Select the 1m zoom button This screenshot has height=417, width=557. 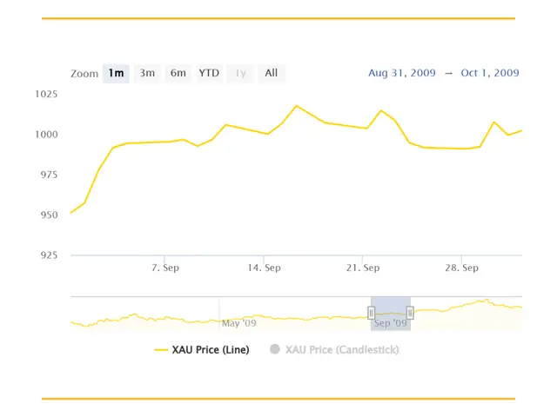116,73
